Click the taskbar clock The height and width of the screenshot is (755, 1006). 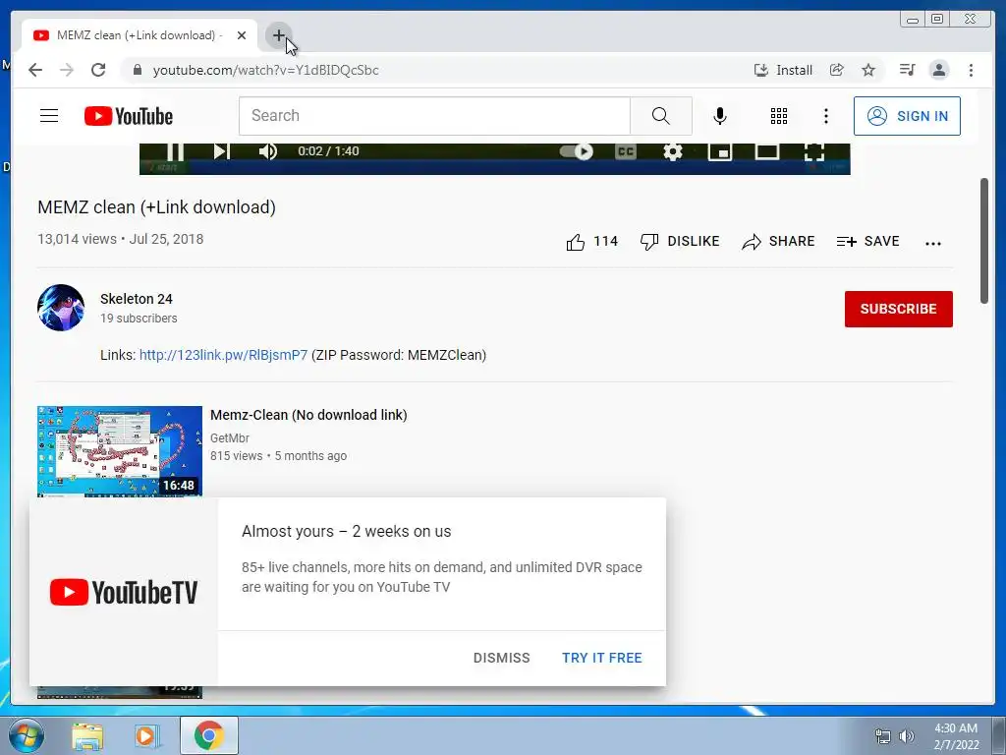coord(956,736)
